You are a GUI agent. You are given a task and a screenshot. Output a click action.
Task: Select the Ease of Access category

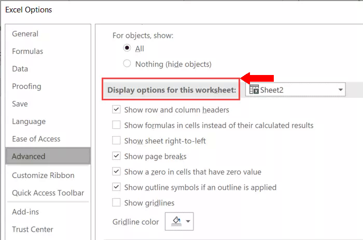(36, 139)
